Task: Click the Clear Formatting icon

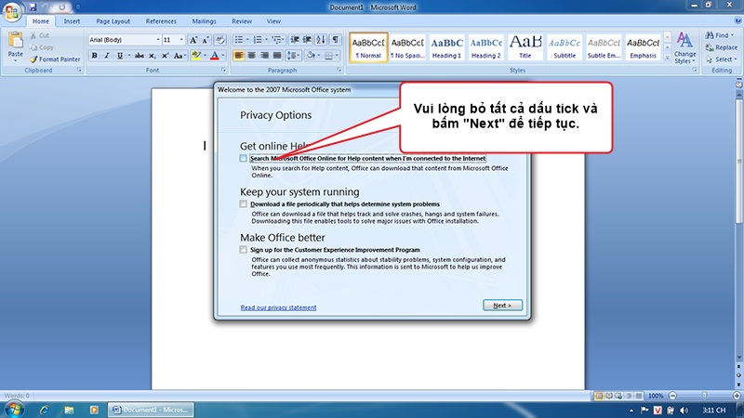Action: point(219,40)
